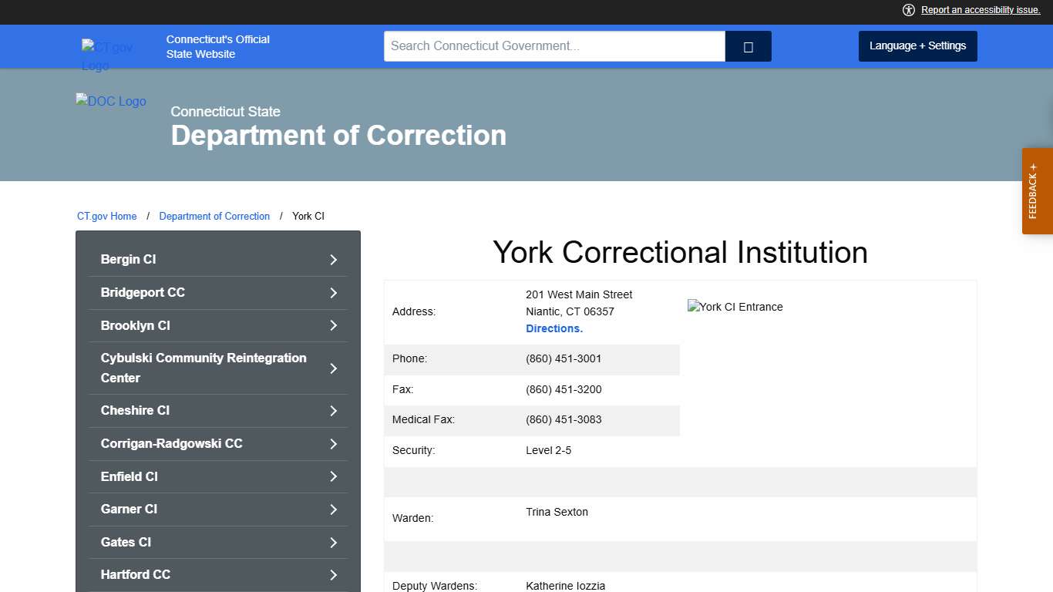The width and height of the screenshot is (1053, 592).
Task: Open the Department of Correction breadcrumb link
Action: point(214,216)
